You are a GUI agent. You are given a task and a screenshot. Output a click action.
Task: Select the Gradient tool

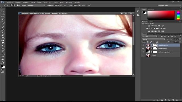tap(3, 40)
